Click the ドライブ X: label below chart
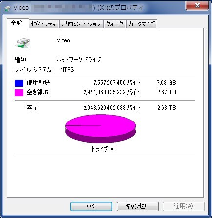 point(103,149)
